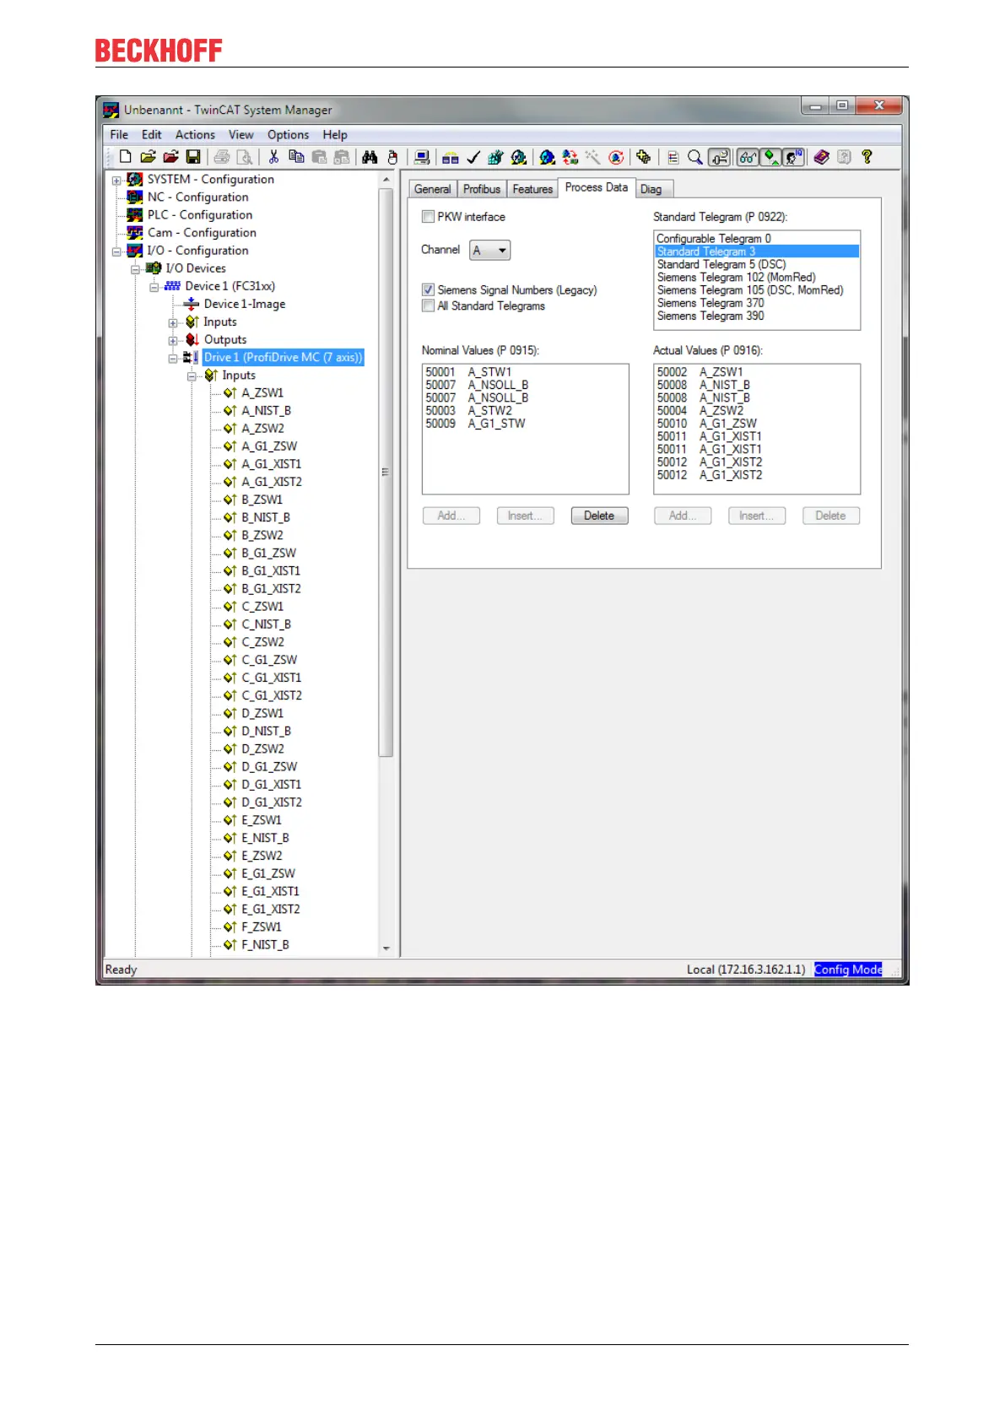Click the Save (floppy disk) toolbar icon
Viewport: 1005px width, 1421px height.
pyautogui.click(x=193, y=157)
